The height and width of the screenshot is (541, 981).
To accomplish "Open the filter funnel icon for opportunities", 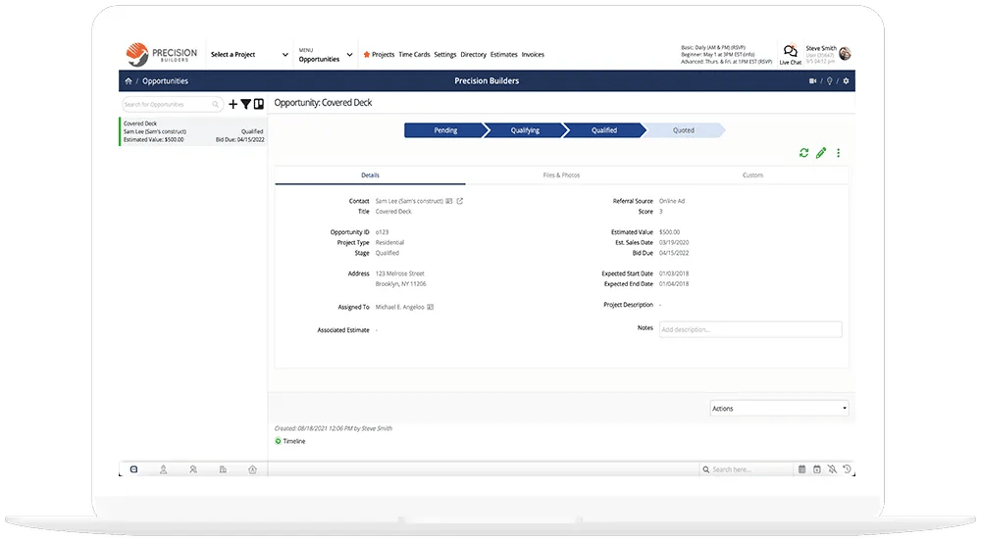I will 246,104.
